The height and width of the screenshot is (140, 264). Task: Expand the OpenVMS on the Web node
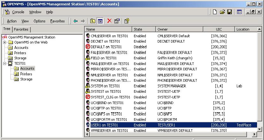click(x=5, y=42)
